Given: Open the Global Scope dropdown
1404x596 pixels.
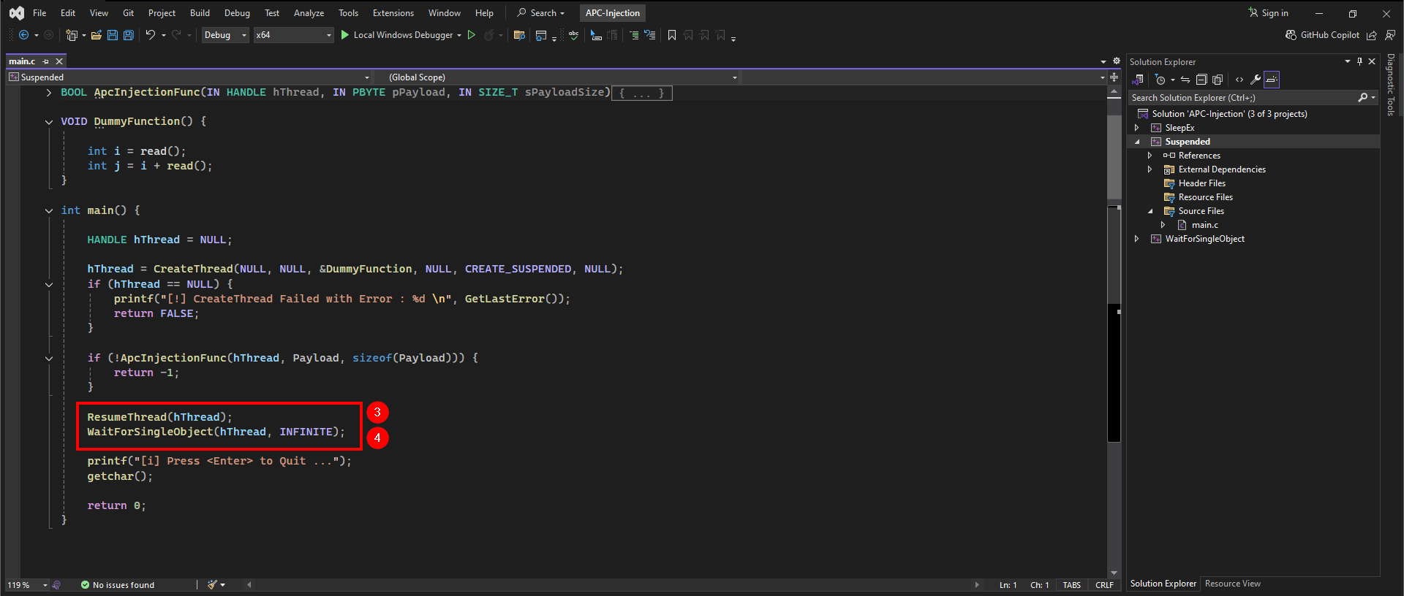Looking at the screenshot, I should (558, 77).
